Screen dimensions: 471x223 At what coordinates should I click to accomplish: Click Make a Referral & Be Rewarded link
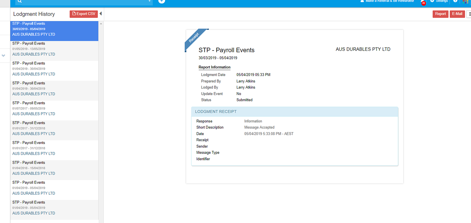tap(389, 1)
